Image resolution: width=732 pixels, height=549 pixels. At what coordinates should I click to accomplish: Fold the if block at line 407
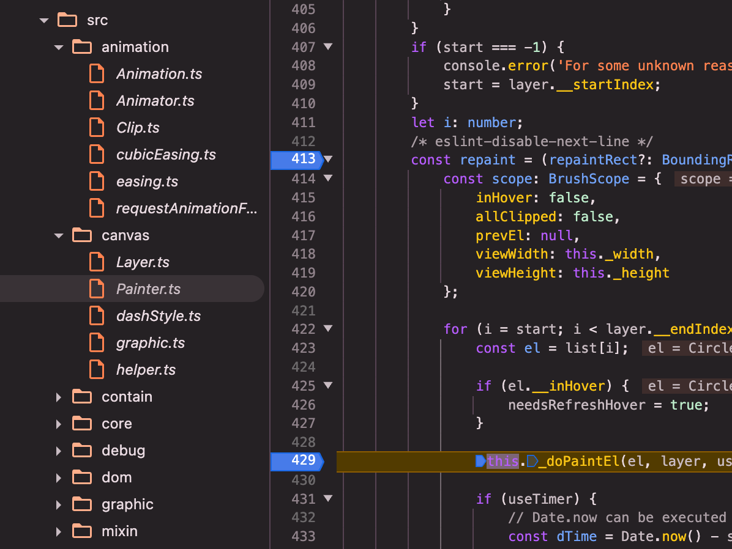point(328,46)
